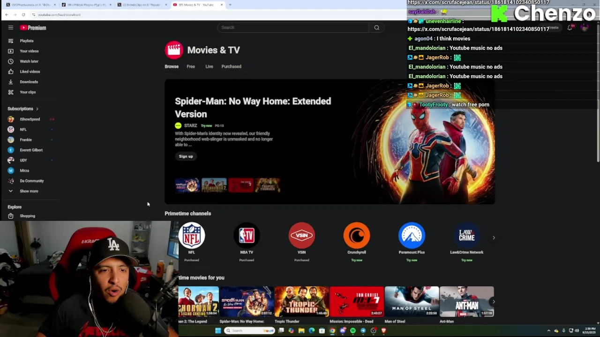Select the Tropic Thunder carousel thumbnail
This screenshot has width=600, height=337.
[x=268, y=185]
